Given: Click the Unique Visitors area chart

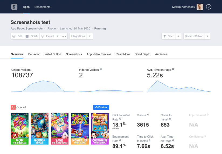Looking at the screenshot, I should point(43,86).
